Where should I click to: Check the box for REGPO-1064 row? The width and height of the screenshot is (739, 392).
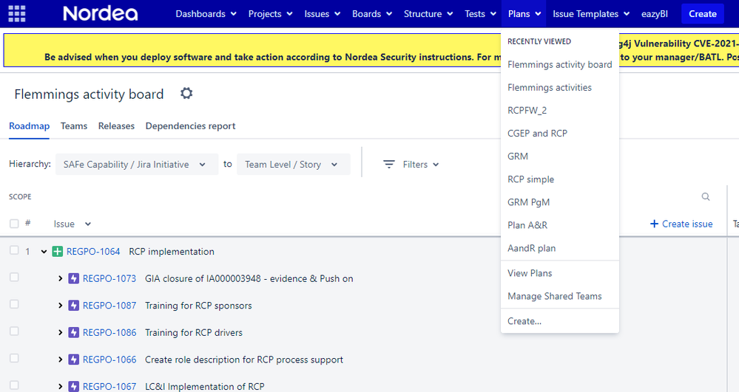tap(14, 250)
